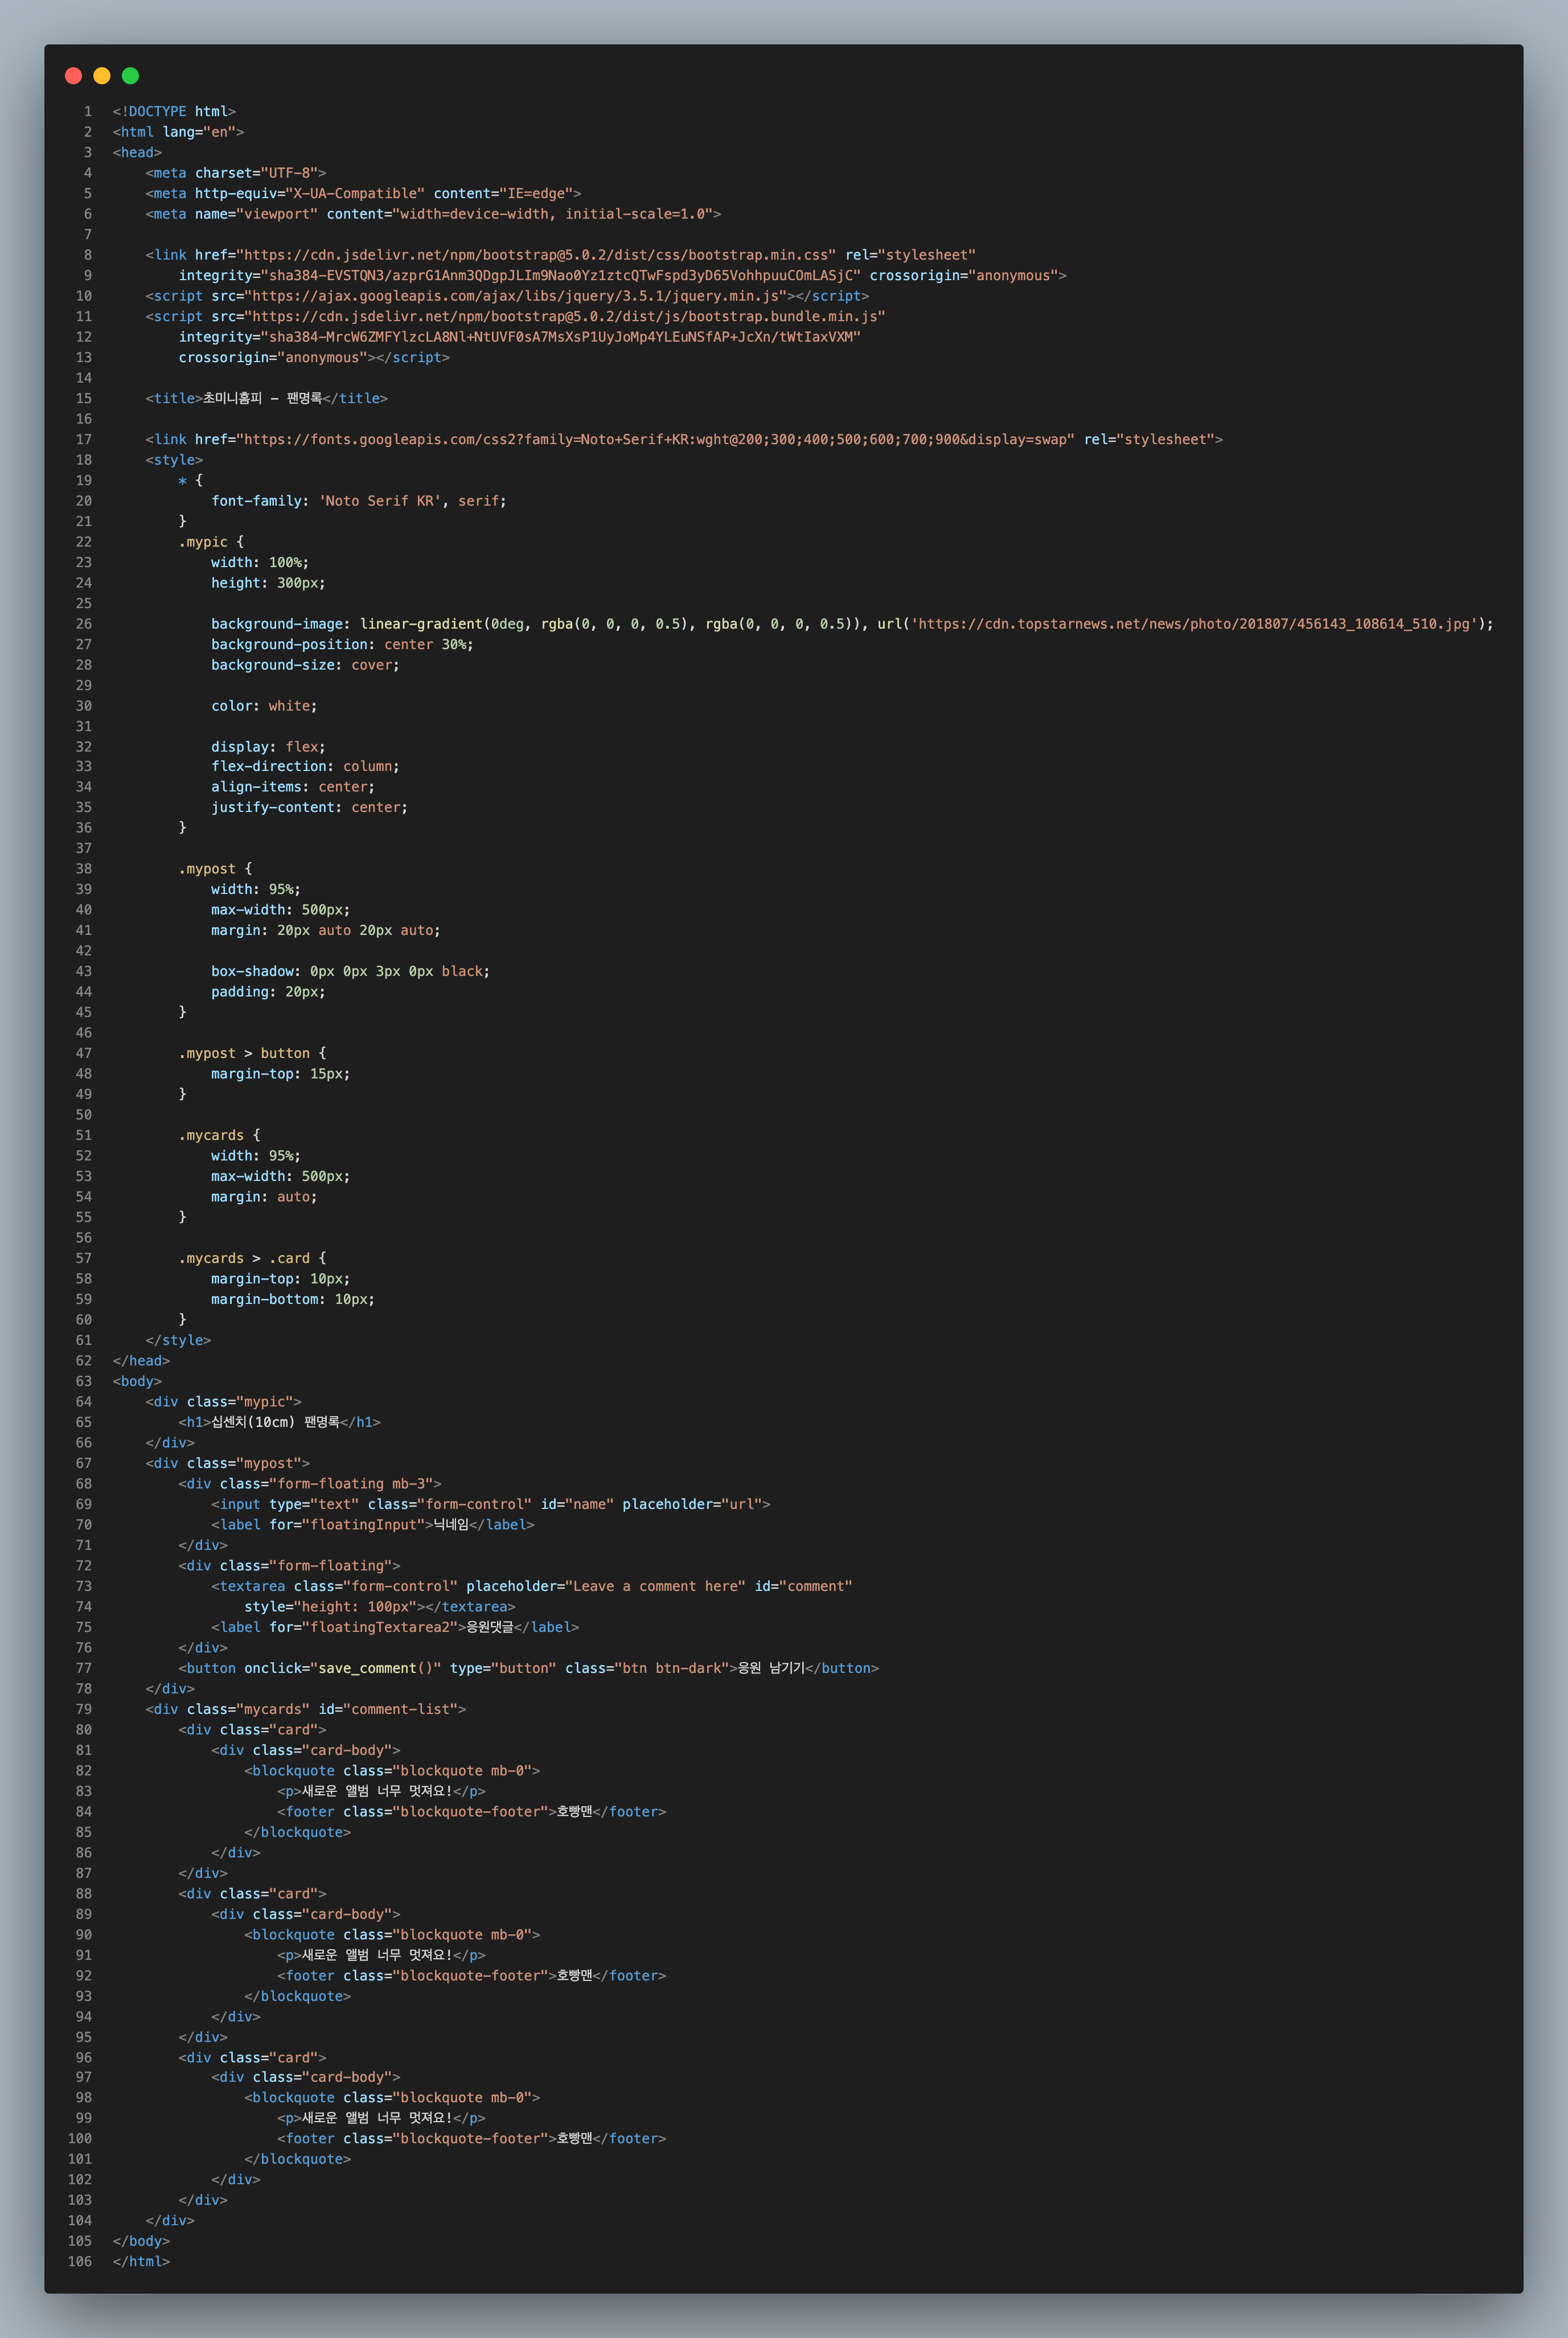Click the green maximize dot
1568x2338 pixels.
tap(130, 76)
